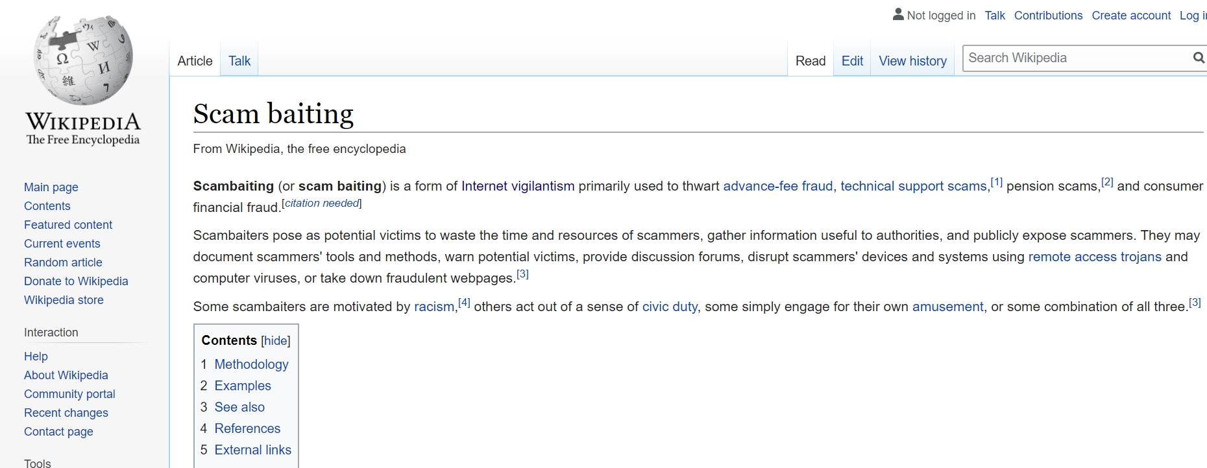
Task: Open Community portal link
Action: pyautogui.click(x=69, y=394)
